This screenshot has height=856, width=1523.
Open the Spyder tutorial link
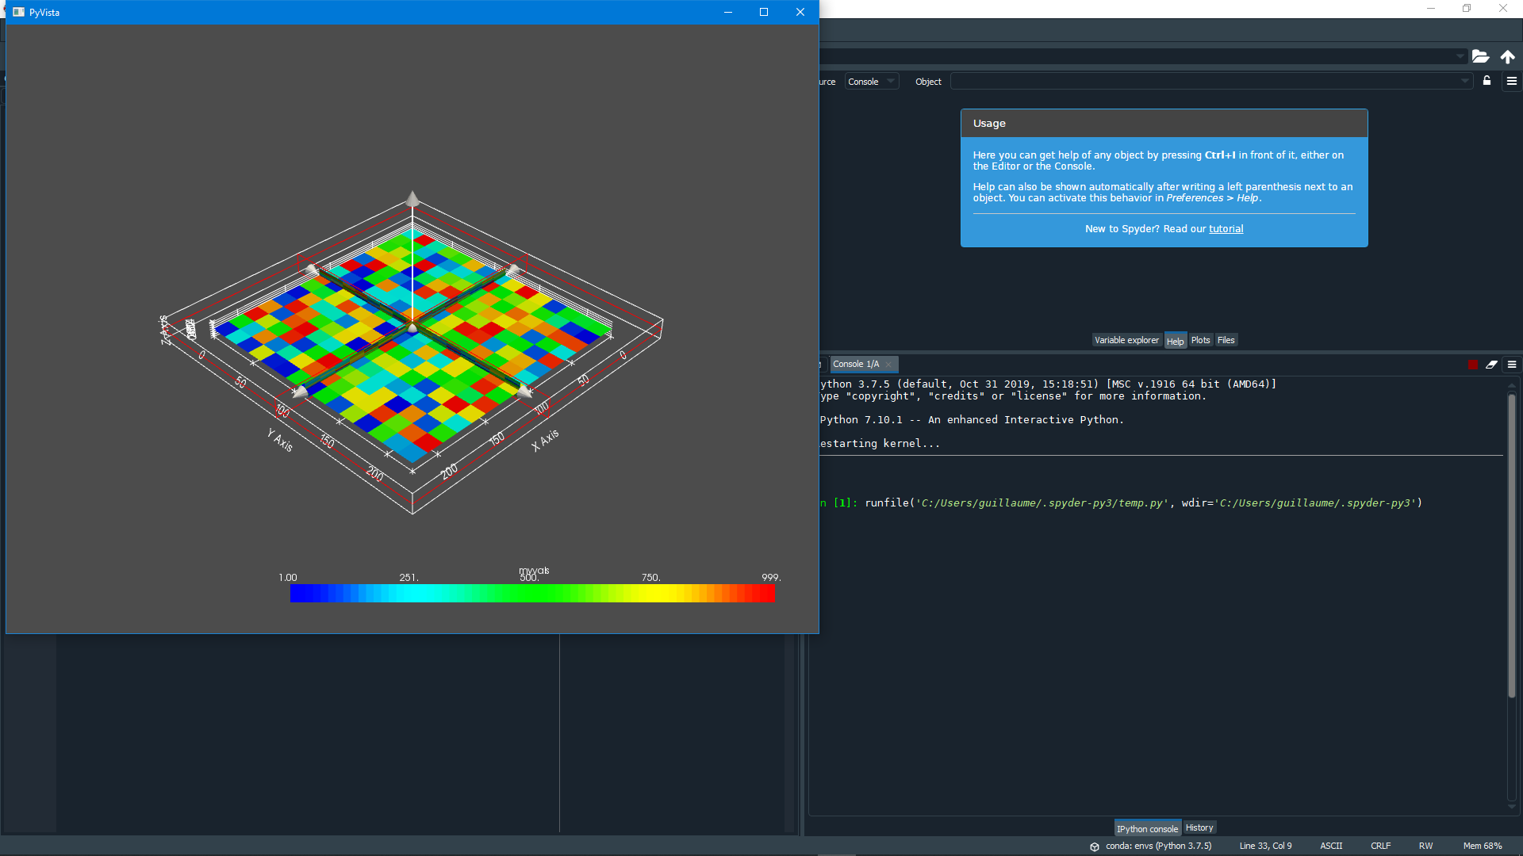tap(1226, 228)
